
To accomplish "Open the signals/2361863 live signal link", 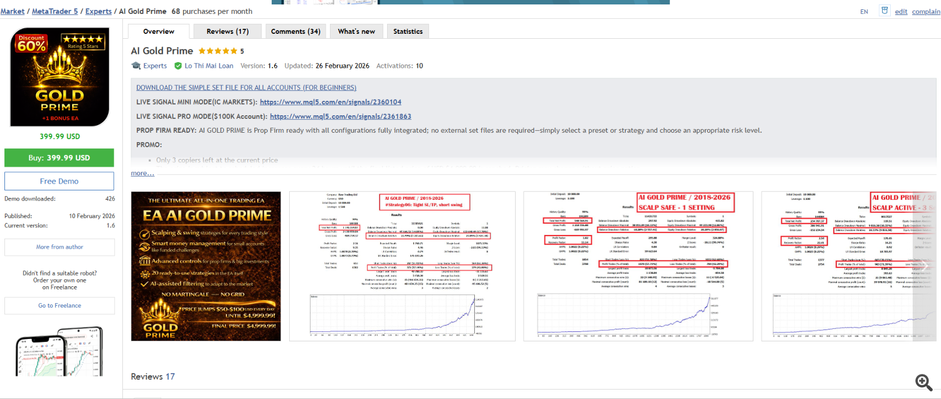I will coord(341,117).
